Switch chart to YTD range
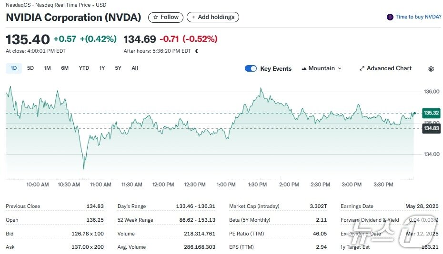This screenshot has width=443, height=254. [x=84, y=68]
